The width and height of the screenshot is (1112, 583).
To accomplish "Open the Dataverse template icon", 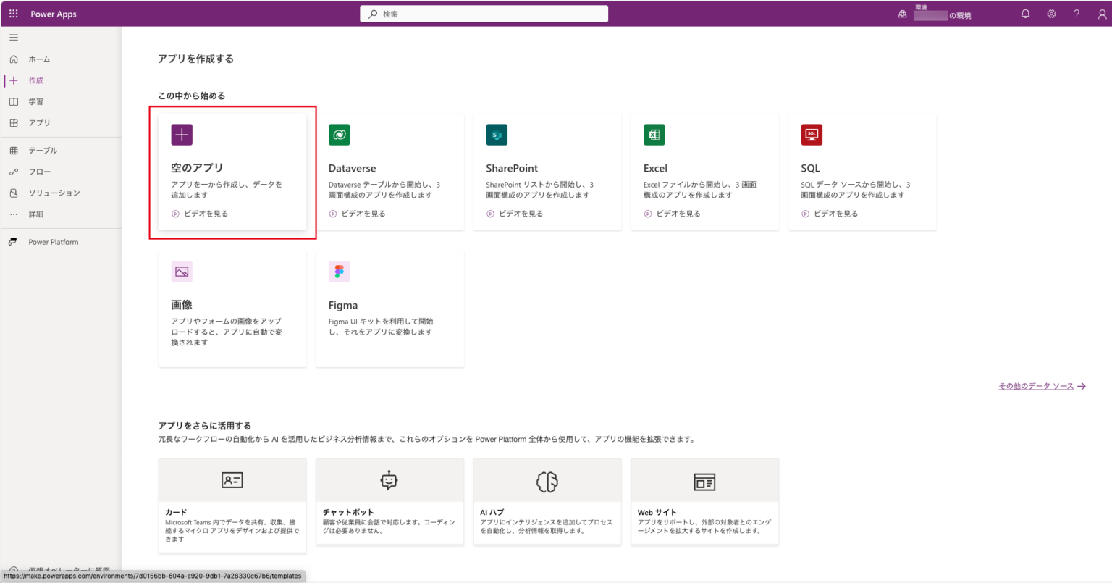I will 339,135.
